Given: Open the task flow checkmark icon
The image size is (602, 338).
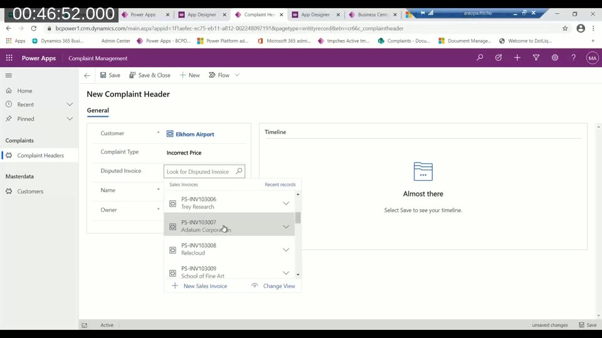Looking at the screenshot, I should [x=499, y=58].
